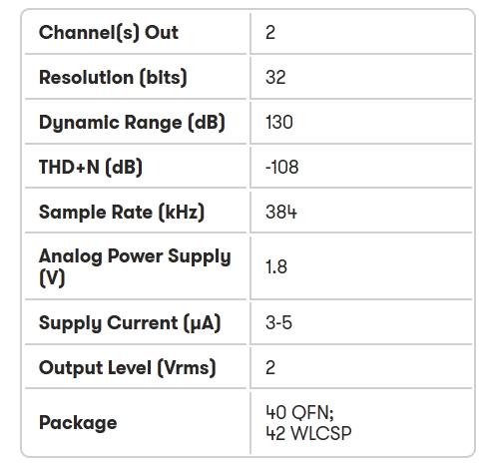
Task: Select the 42 WLCSP package text
Action: (x=308, y=434)
